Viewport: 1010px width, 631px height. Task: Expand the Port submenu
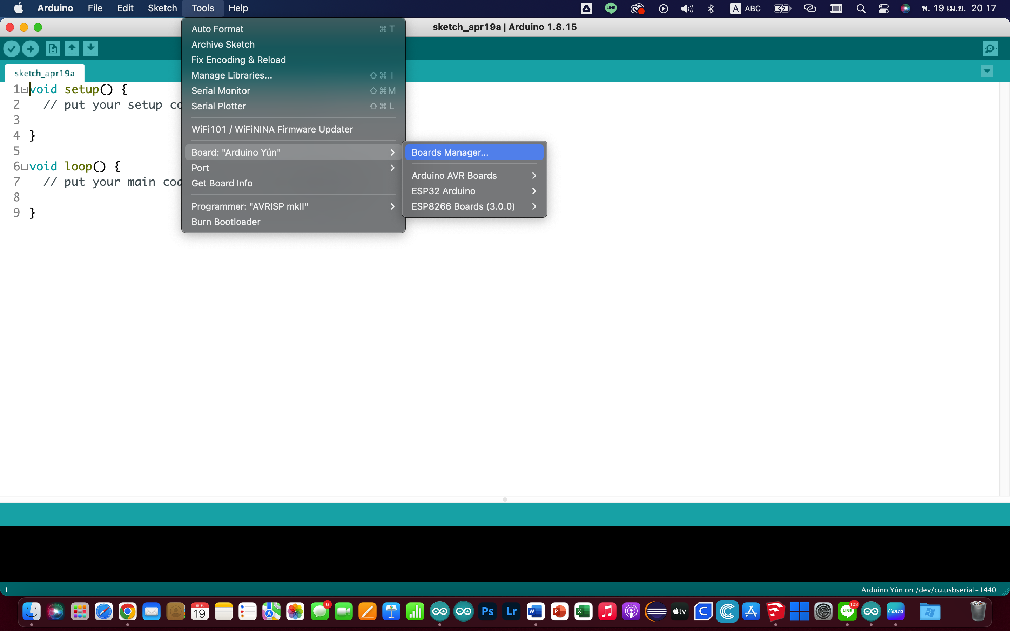[293, 168]
